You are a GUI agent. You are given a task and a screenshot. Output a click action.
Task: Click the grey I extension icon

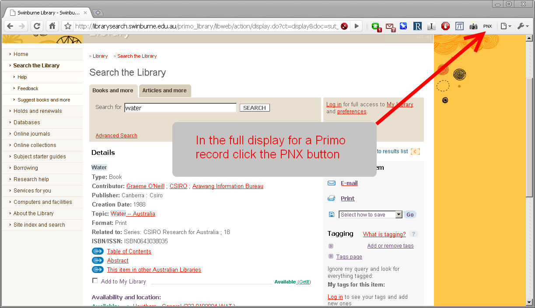pyautogui.click(x=431, y=26)
